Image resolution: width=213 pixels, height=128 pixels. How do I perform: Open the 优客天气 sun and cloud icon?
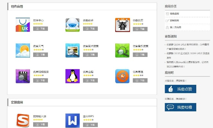pyautogui.click(x=23, y=51)
